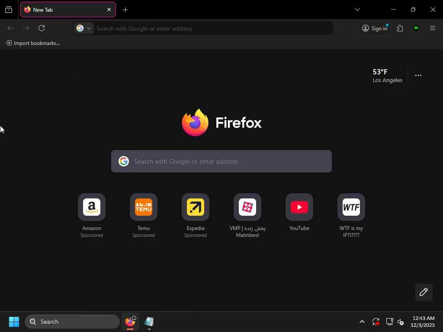Click the notepad-like app icon in taskbar

149,322
